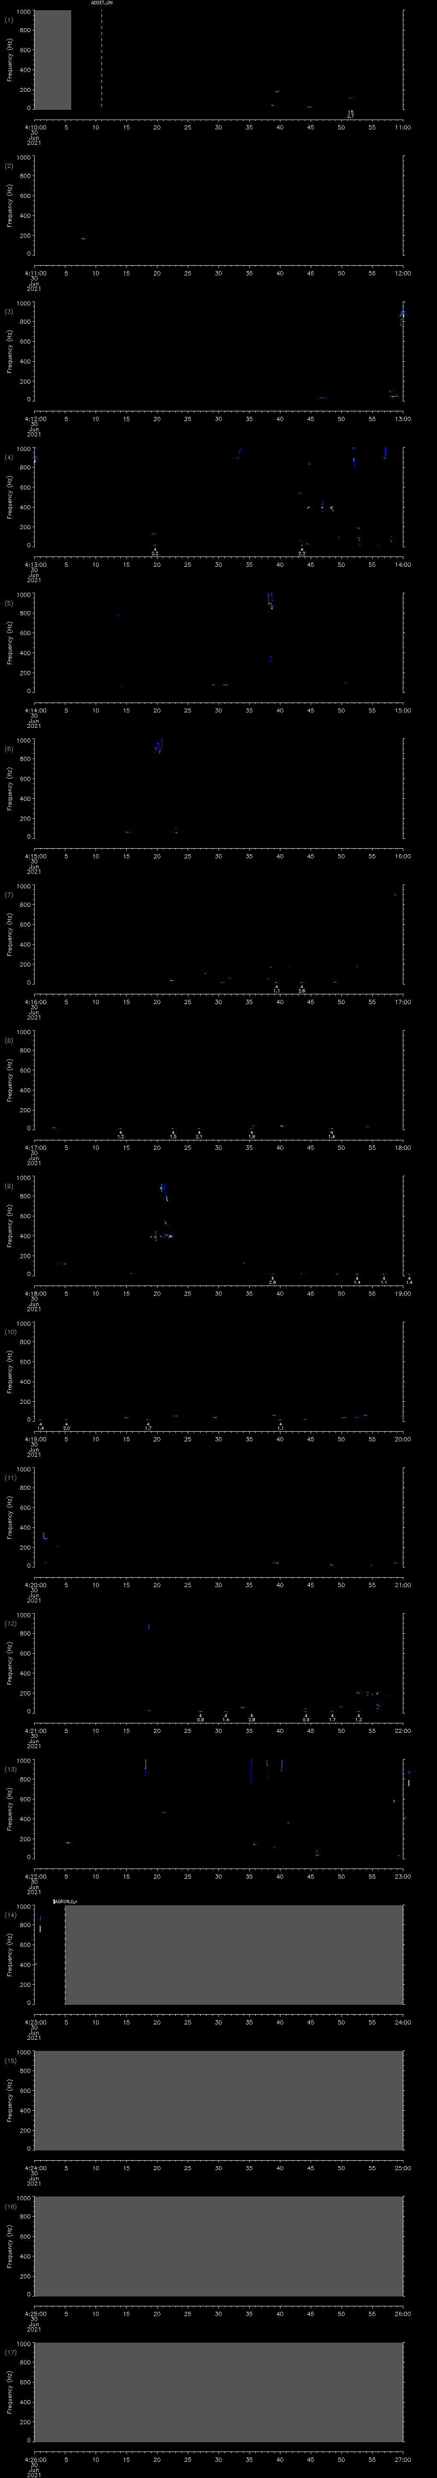Click the annotation label above panel (14) dashed line
This screenshot has width=437, height=2478.
pos(65,1901)
